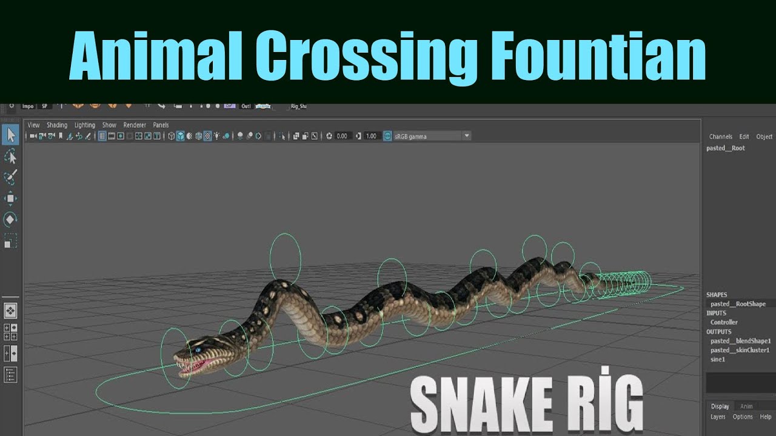This screenshot has width=776, height=436.
Task: Activate the Rotate tool
Action: pyautogui.click(x=10, y=219)
